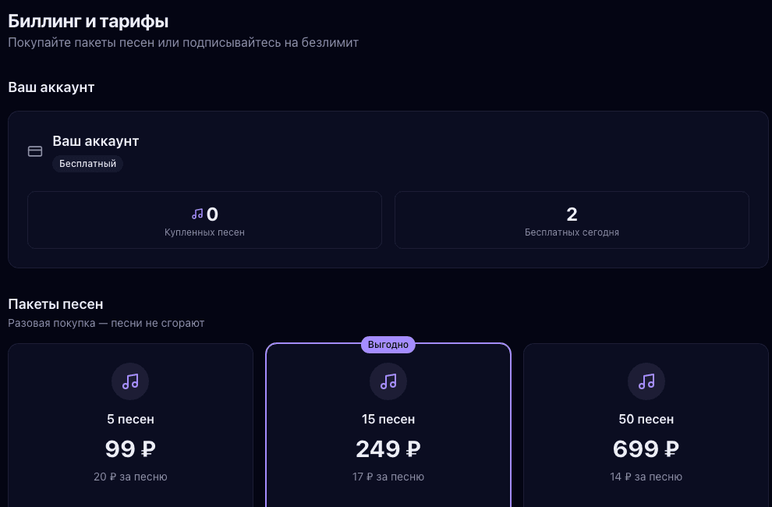Click the Купленных песен counter tile

click(204, 219)
